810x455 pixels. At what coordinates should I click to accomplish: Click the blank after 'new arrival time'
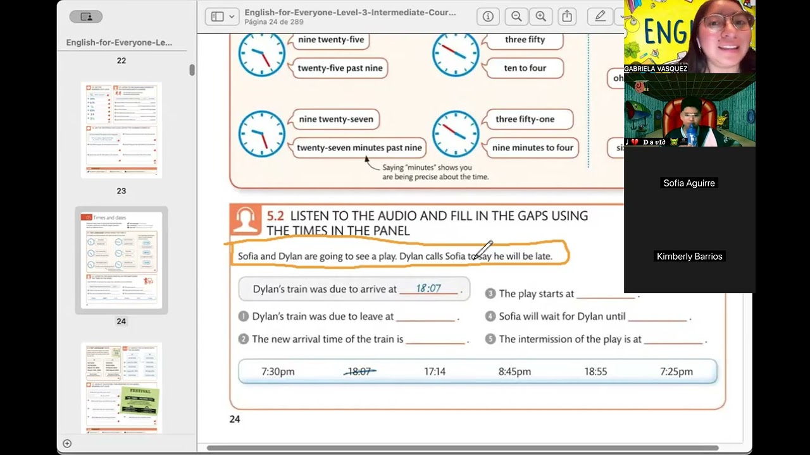tap(435, 340)
